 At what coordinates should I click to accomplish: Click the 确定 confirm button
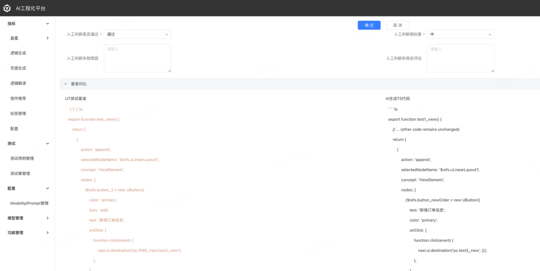369,25
